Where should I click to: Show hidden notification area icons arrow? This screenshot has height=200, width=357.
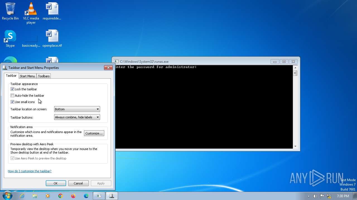(x=308, y=196)
